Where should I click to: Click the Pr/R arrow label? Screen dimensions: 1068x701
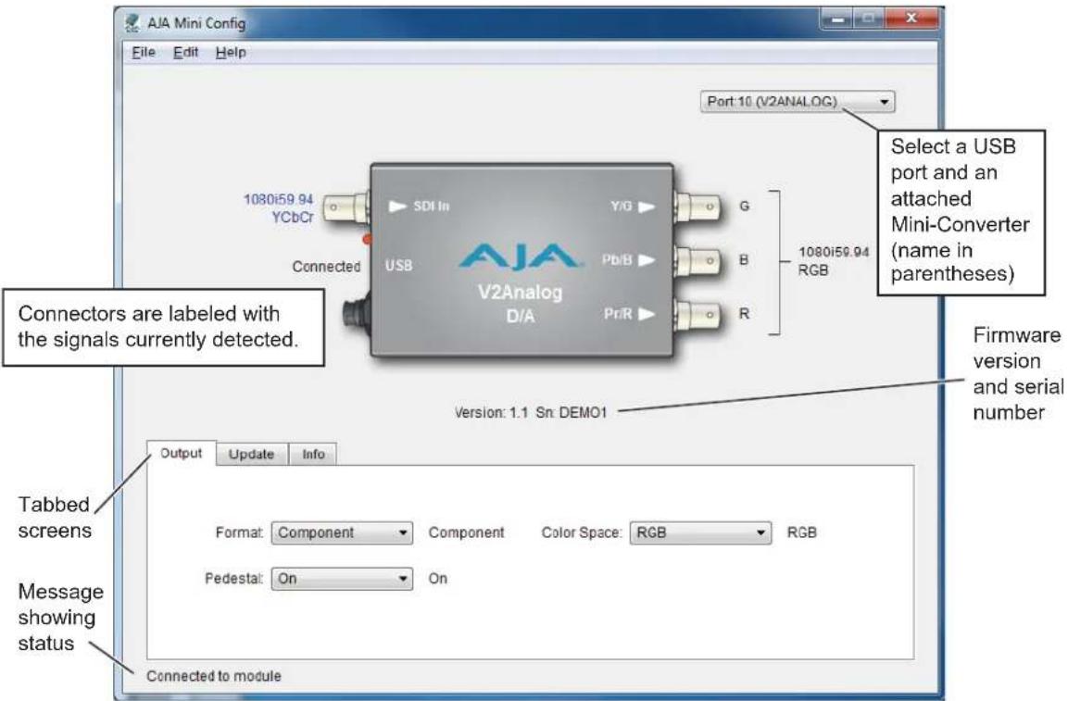pyautogui.click(x=629, y=314)
